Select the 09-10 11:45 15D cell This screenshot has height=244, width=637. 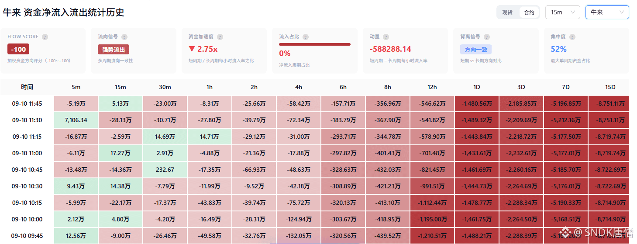pyautogui.click(x=610, y=104)
